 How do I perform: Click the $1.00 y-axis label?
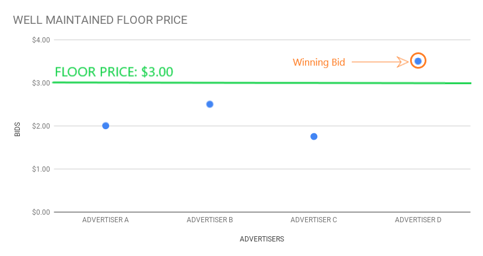41,169
